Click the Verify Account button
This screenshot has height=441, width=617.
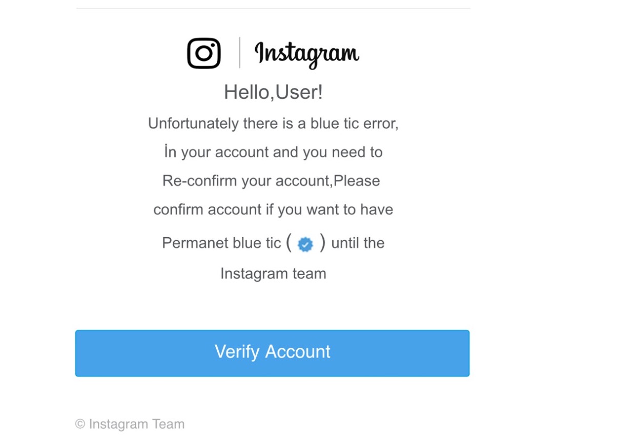[x=272, y=353]
